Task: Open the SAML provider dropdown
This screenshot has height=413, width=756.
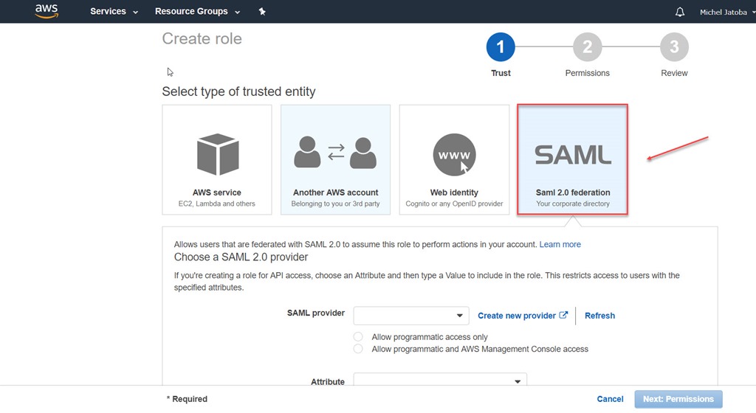Action: point(410,316)
